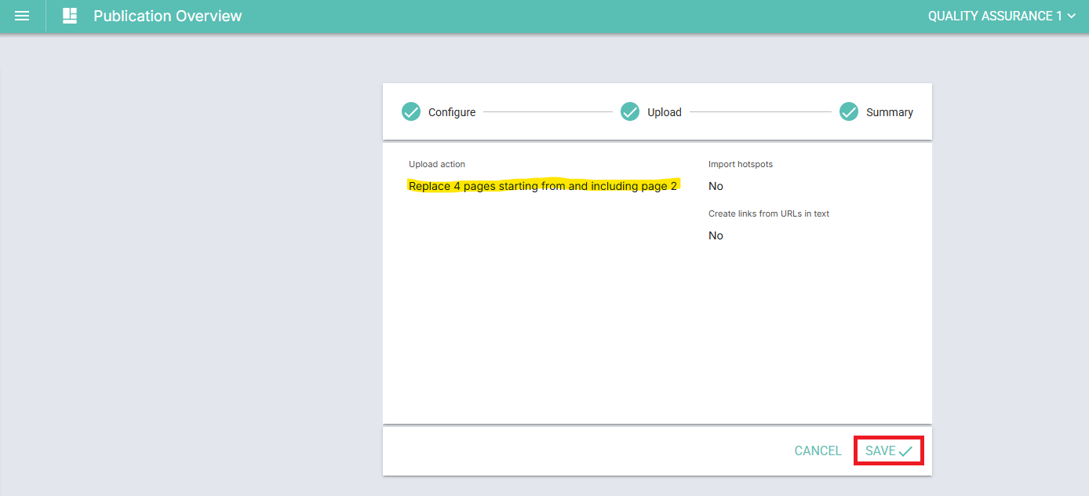Save the page replacement upload
Screen dimensions: 1089x496
pos(889,450)
